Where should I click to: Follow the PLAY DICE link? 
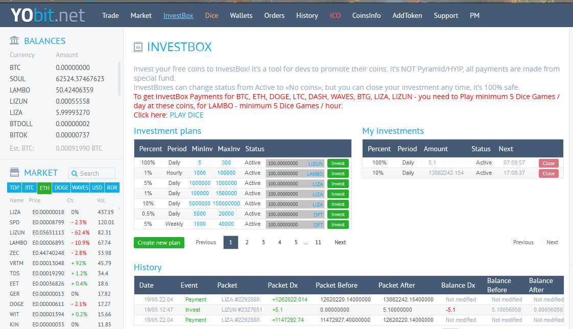(187, 115)
